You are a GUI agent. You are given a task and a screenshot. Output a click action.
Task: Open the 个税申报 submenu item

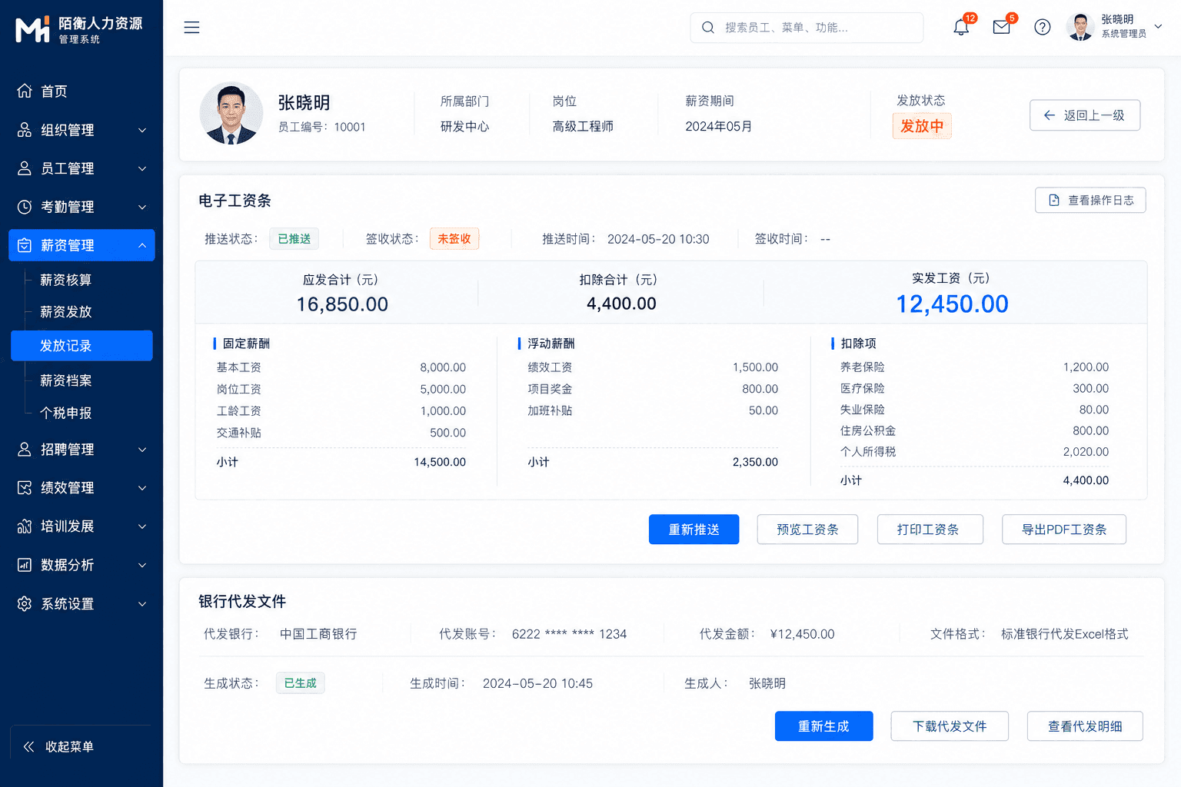pos(66,413)
